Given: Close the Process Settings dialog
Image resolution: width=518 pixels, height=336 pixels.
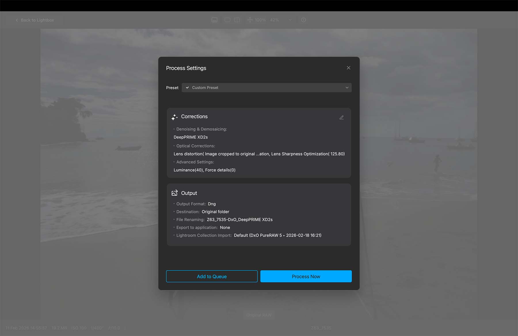Looking at the screenshot, I should point(348,68).
